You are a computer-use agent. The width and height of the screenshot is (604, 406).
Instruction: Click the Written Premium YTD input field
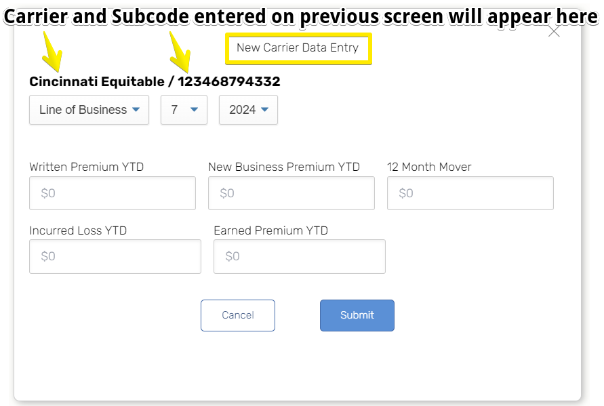pos(113,193)
